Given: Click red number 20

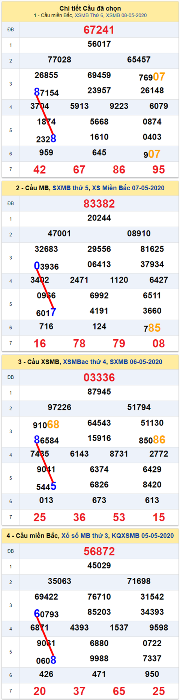Looking at the screenshot, I should click(x=40, y=691).
